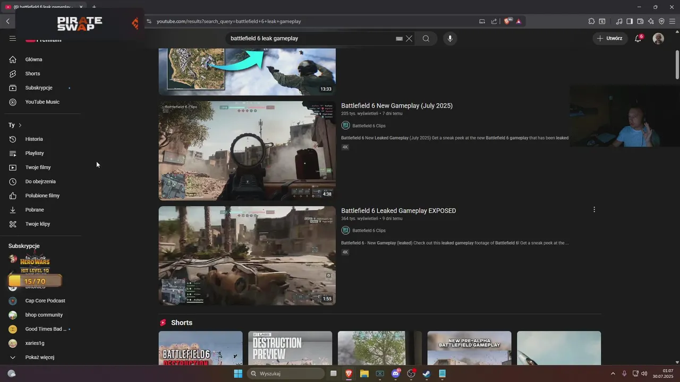Open Battlefield 6 Clips channel under EXPOSED video
Viewport: 680px width, 382px height.
[369, 230]
